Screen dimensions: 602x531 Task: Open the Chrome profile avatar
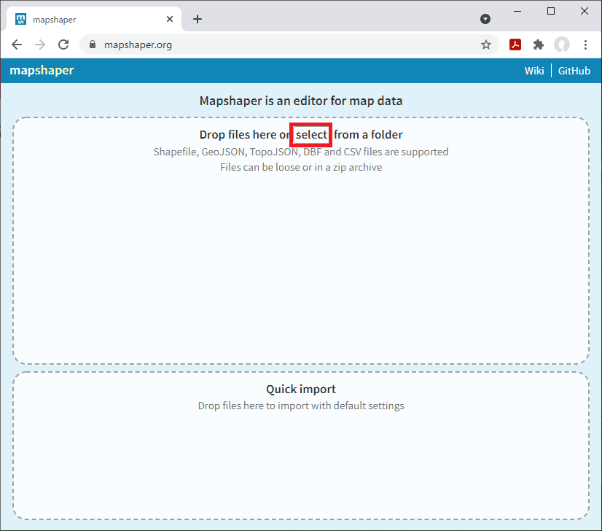(562, 45)
